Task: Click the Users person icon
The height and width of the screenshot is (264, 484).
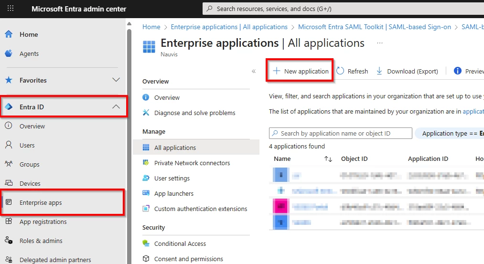Action: click(9, 145)
